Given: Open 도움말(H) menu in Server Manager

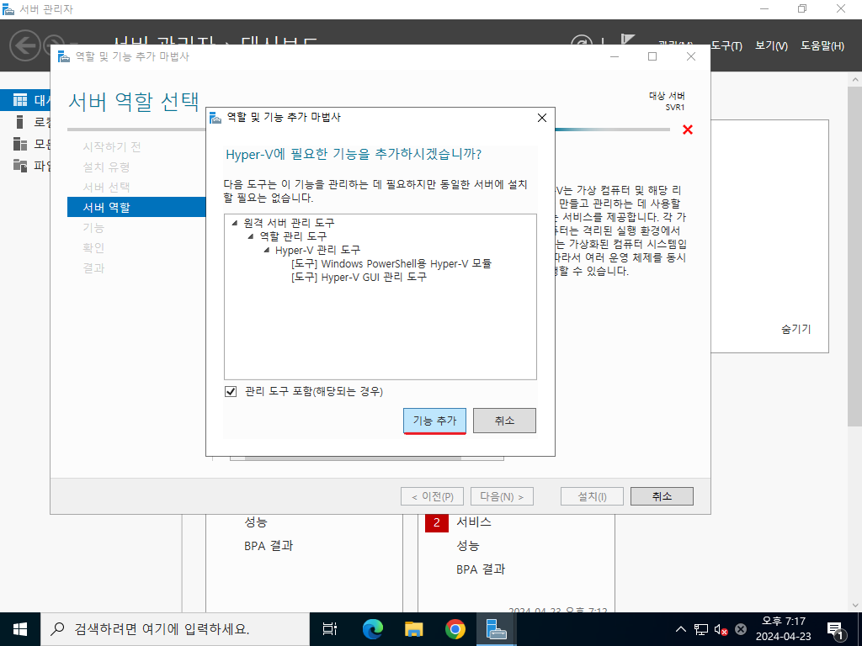Looking at the screenshot, I should [x=822, y=46].
